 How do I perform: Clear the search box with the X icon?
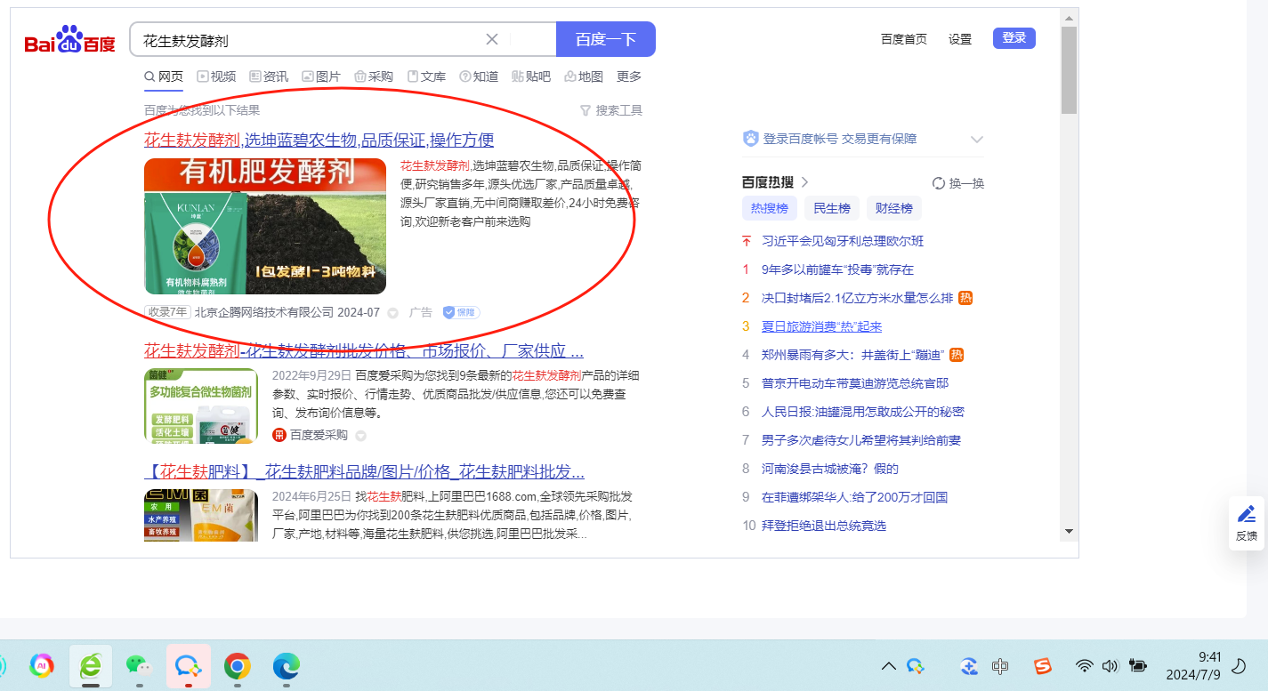[x=492, y=39]
